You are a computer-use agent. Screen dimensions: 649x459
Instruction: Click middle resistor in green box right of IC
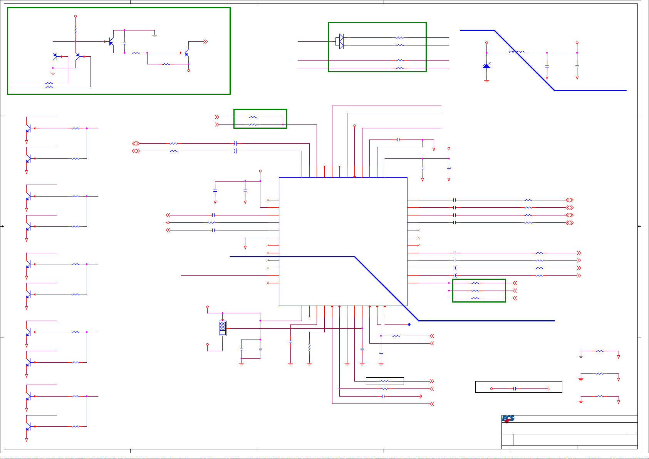tap(476, 291)
